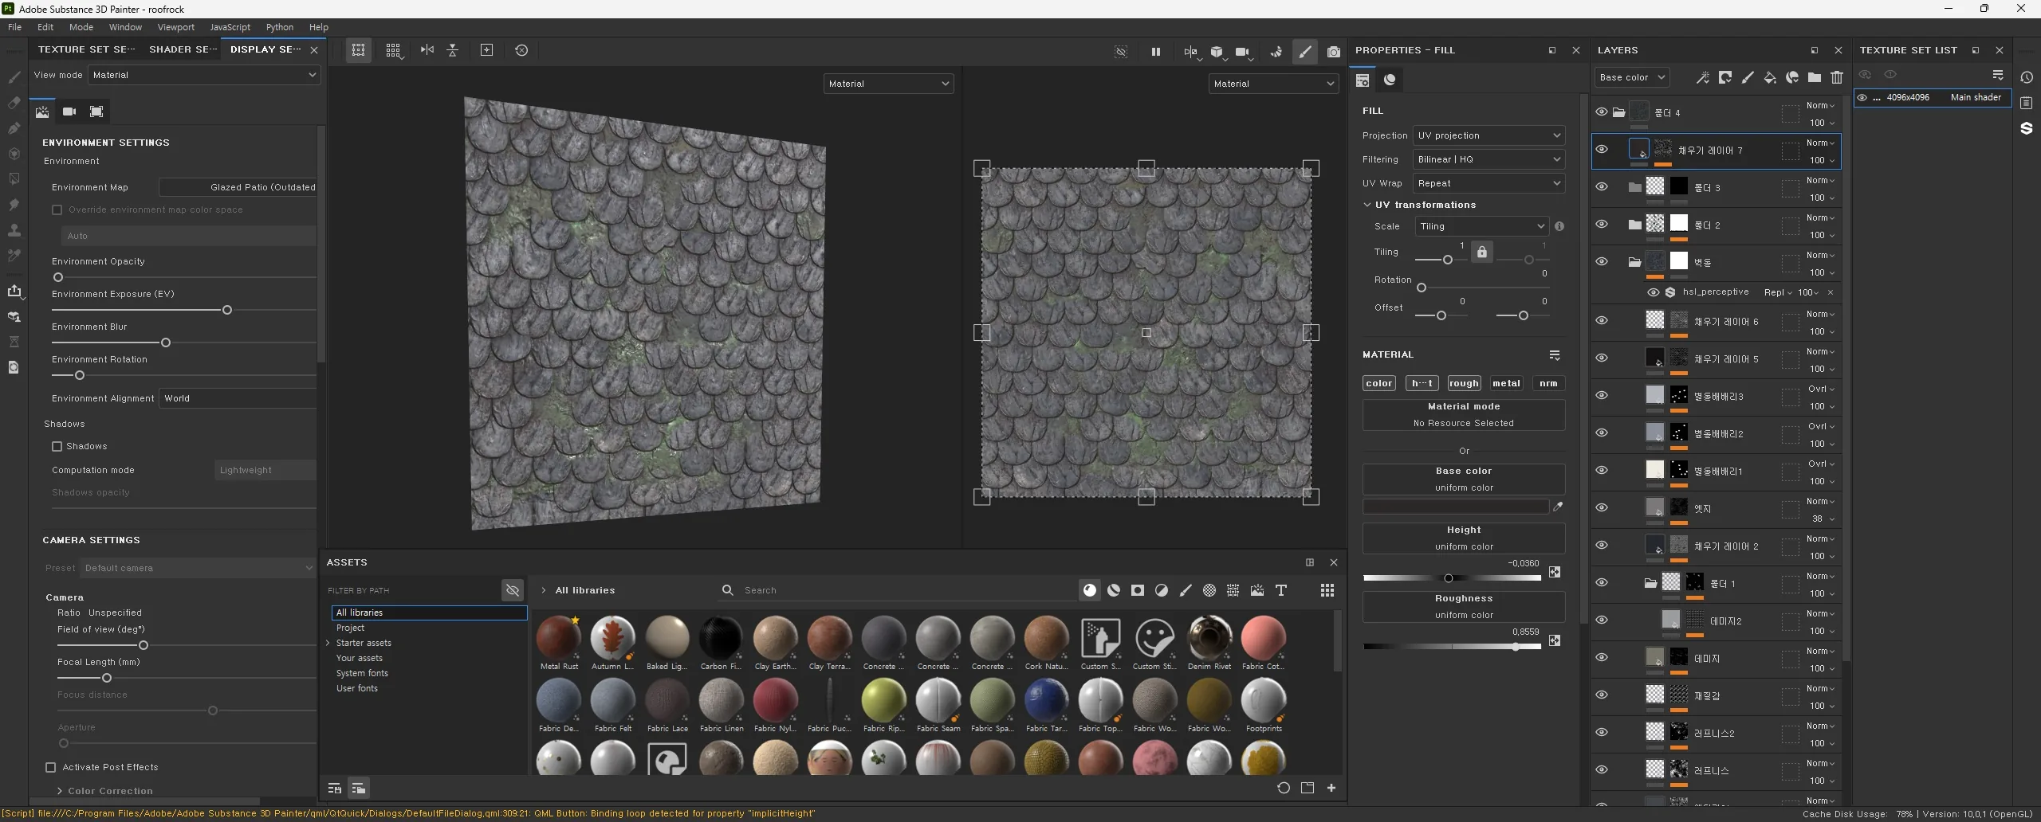Switch to the Texture Set Settings tab
The image size is (2041, 822).
coord(86,49)
